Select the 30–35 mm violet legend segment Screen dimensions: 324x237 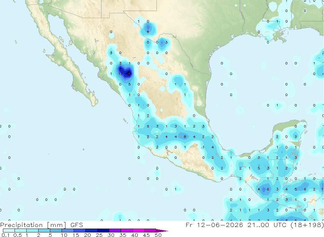115,231
